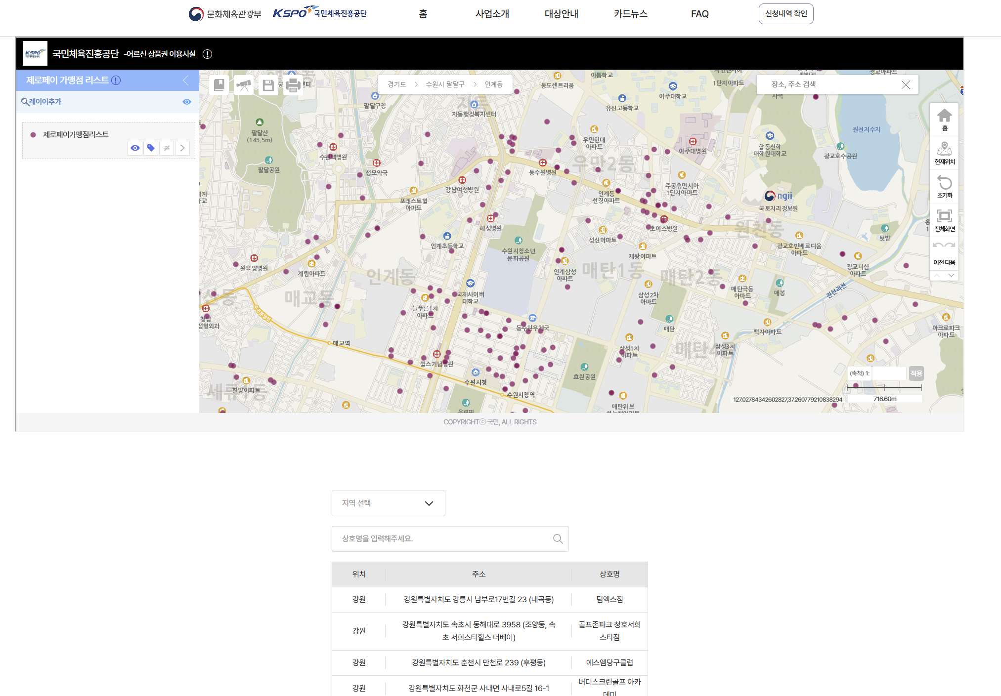This screenshot has height=696, width=1001.
Task: Toggle the layer filter (≠) button
Action: click(167, 148)
